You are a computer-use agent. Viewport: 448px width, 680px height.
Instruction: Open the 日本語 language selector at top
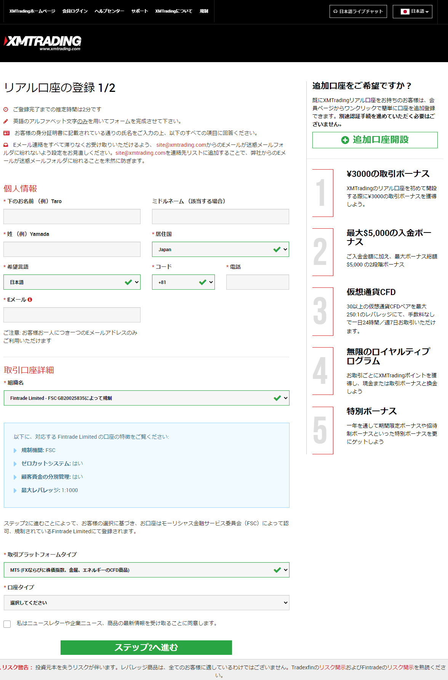413,11
